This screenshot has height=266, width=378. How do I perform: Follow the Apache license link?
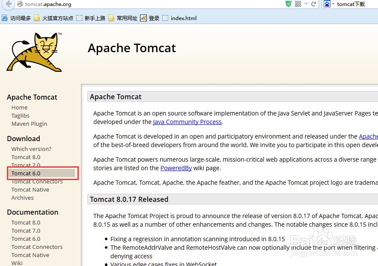coord(368,136)
